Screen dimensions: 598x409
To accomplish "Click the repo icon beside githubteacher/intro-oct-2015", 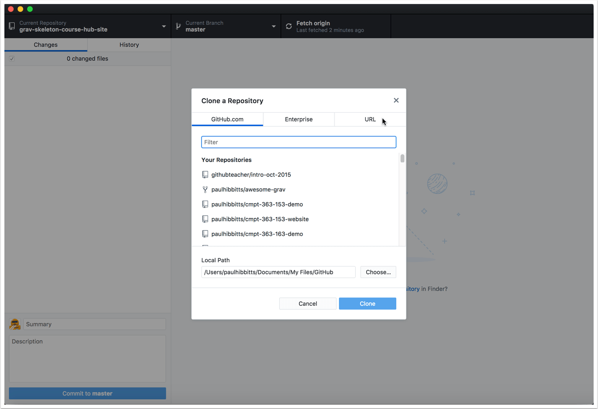I will click(x=205, y=174).
